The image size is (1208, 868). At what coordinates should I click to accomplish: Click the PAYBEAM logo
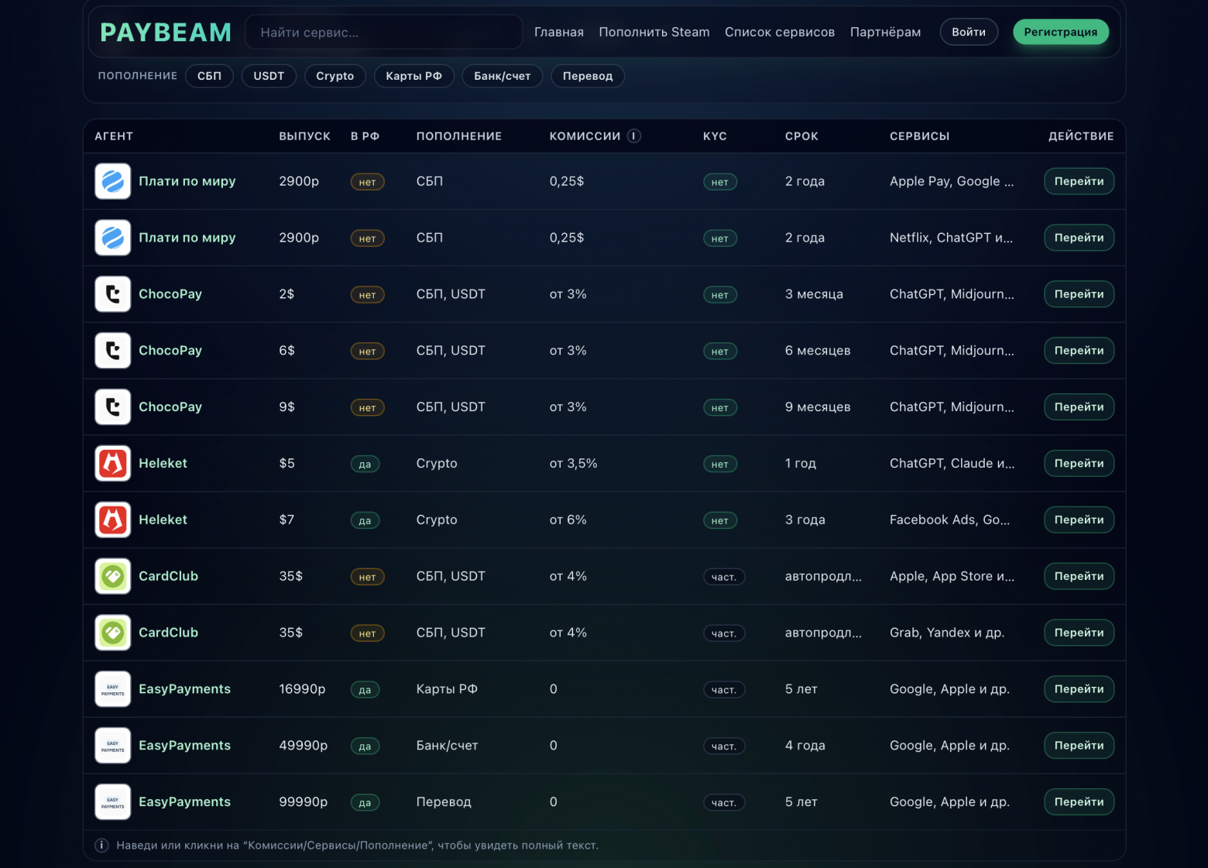pos(165,32)
